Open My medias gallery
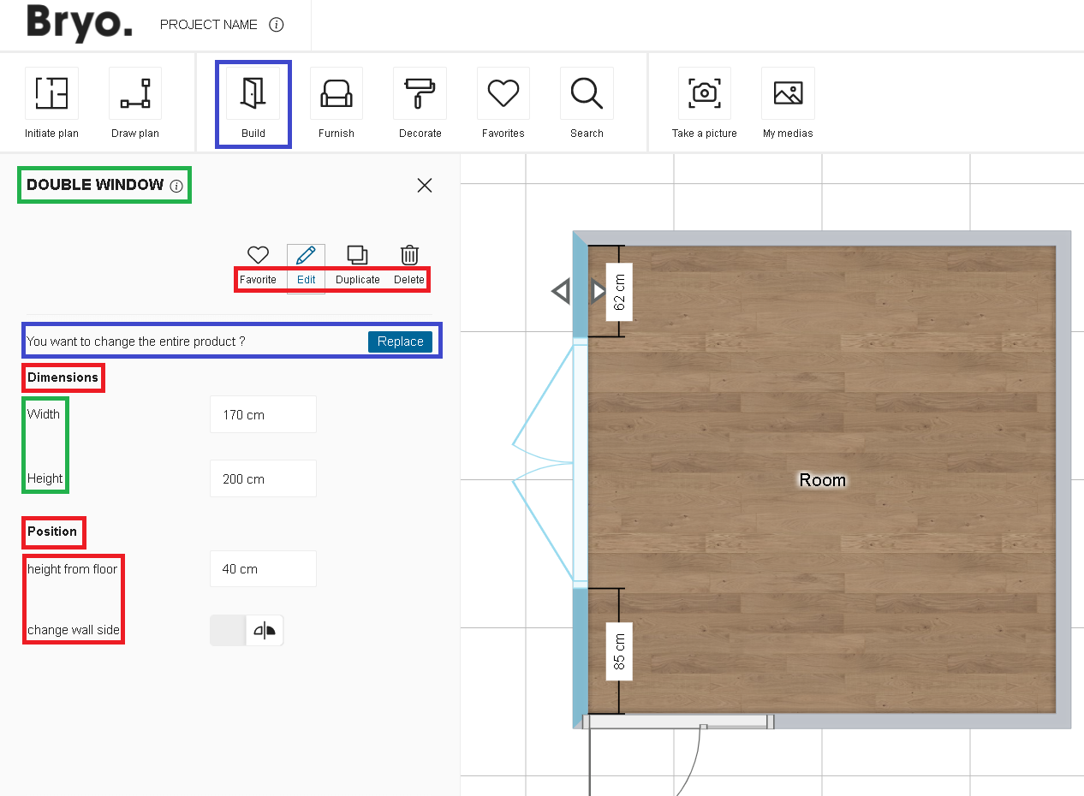Viewport: 1084px width, 796px height. (x=788, y=93)
